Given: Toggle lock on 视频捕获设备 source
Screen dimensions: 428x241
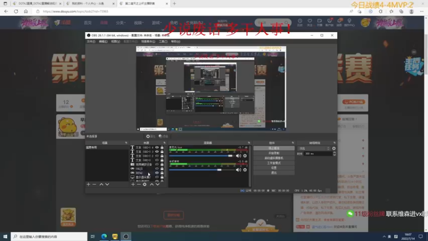Looking at the screenshot, I should point(162,164).
